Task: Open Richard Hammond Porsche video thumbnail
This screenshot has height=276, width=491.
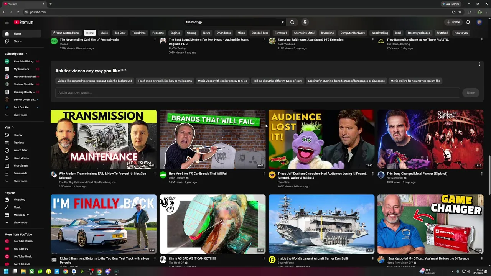Action: point(104,224)
